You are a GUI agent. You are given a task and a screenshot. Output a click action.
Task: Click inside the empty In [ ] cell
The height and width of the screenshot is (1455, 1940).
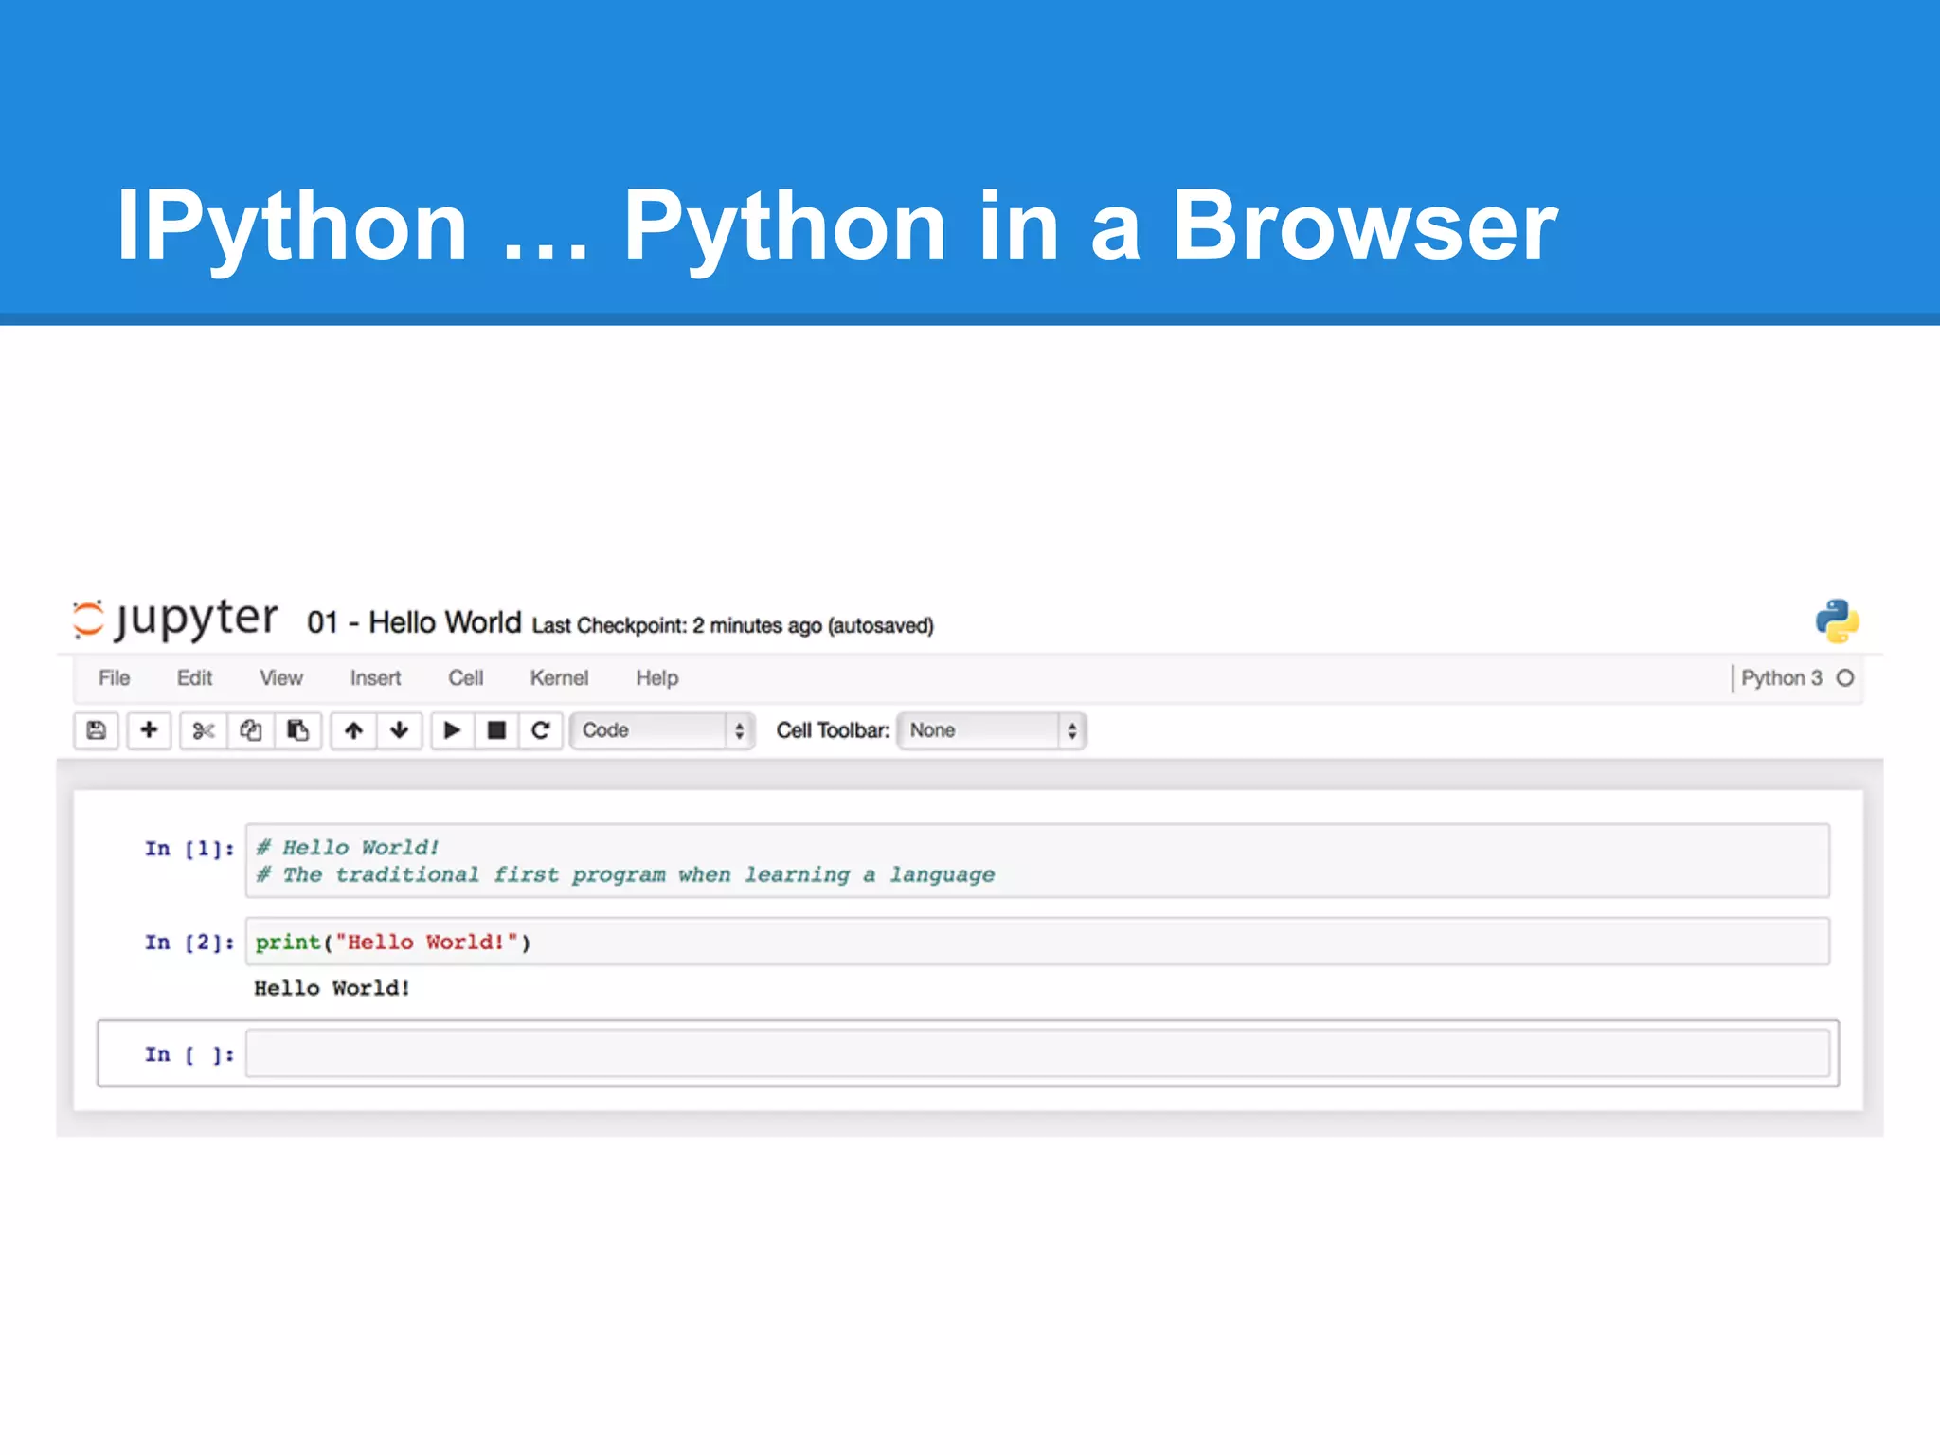[1037, 1053]
